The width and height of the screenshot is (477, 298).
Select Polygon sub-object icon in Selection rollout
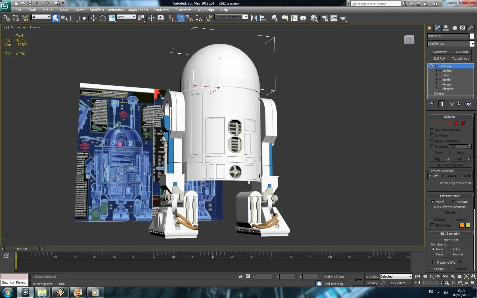456,123
